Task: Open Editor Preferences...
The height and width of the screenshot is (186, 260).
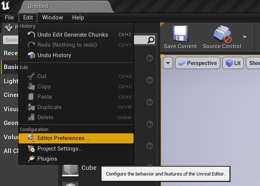Action: [76, 138]
